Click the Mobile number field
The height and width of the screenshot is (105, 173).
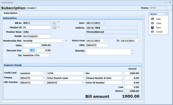coord(37,36)
